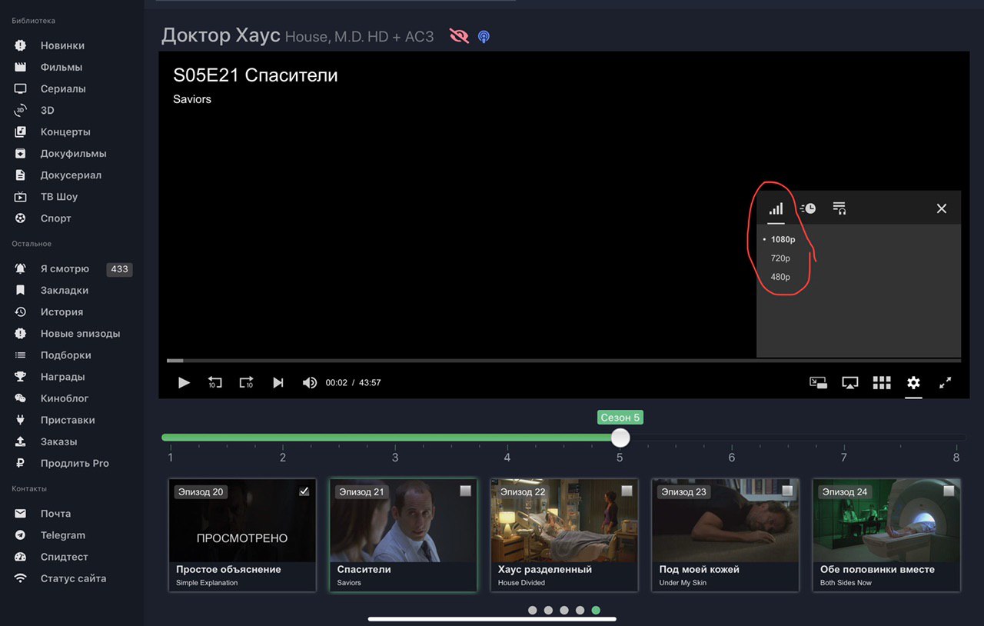
Task: Open Докуфильмы section
Action: (73, 153)
